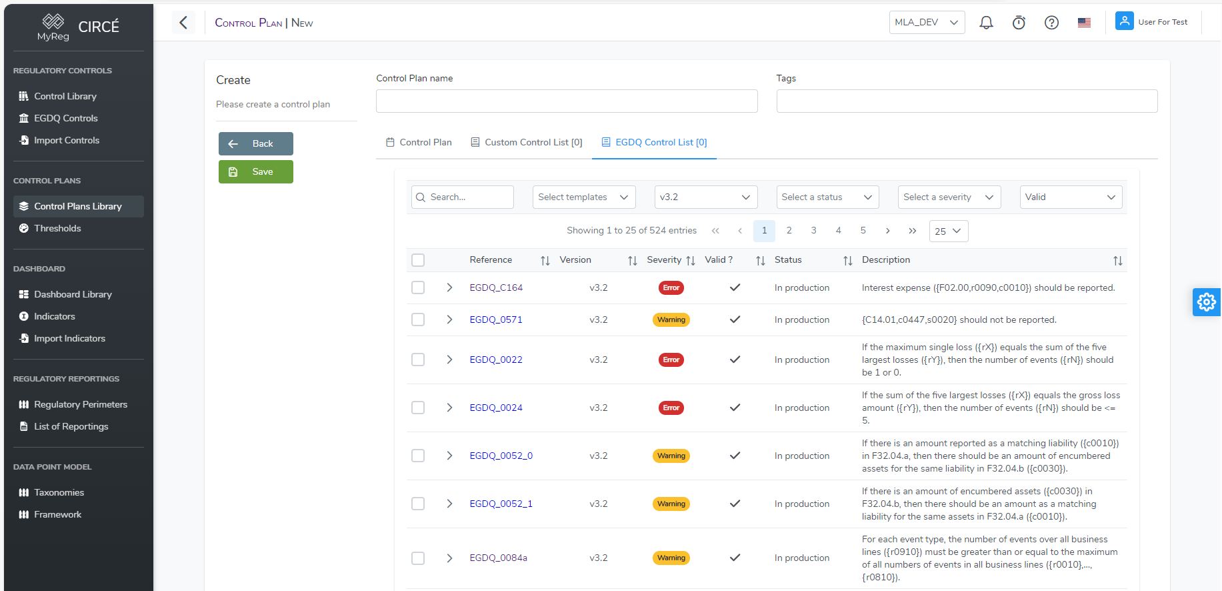Open the blue settings gear panel
The height and width of the screenshot is (591, 1222).
coord(1206,302)
